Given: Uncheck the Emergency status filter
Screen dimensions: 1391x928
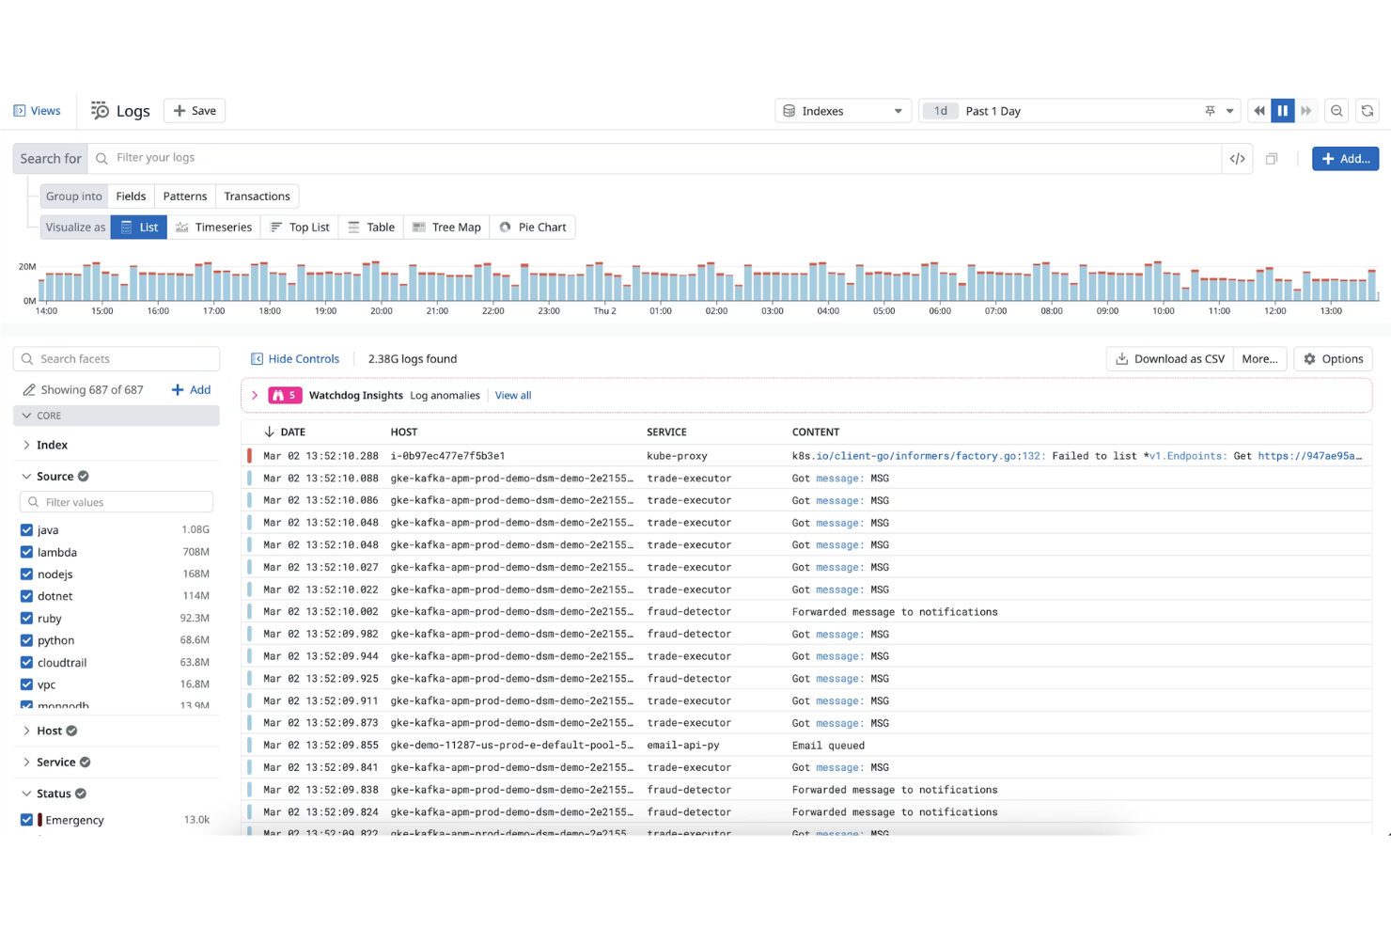Looking at the screenshot, I should coord(25,819).
